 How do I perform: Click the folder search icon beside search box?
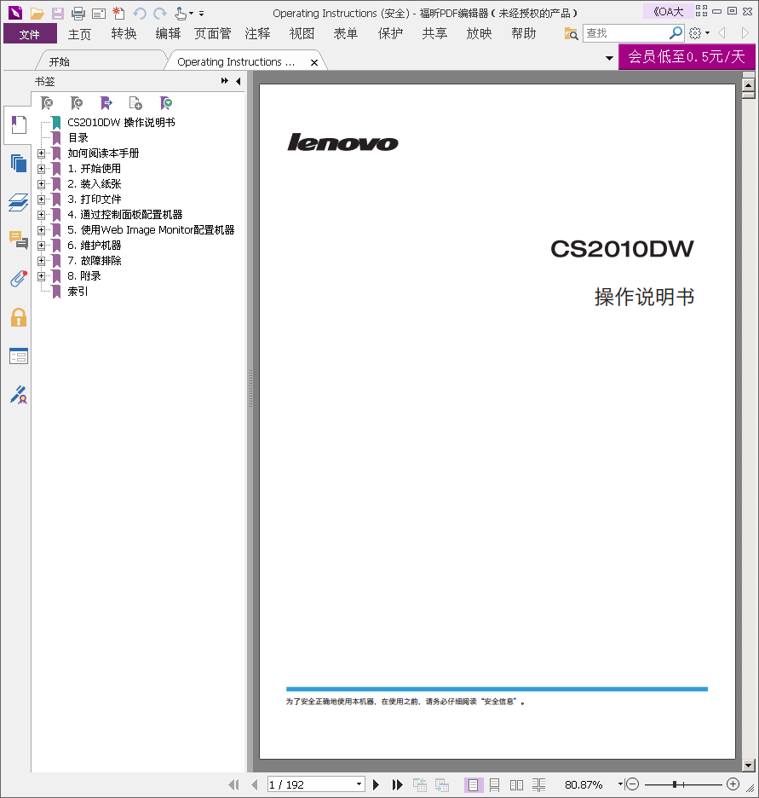571,33
